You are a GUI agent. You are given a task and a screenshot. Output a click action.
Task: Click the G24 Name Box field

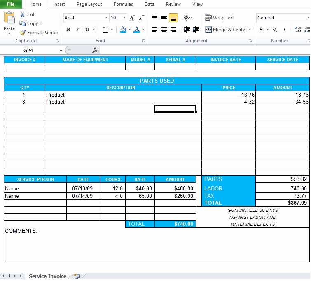point(29,50)
